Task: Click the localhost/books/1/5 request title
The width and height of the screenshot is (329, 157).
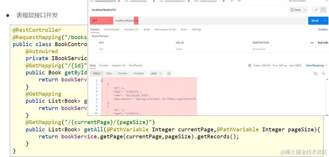Action: coord(104,10)
